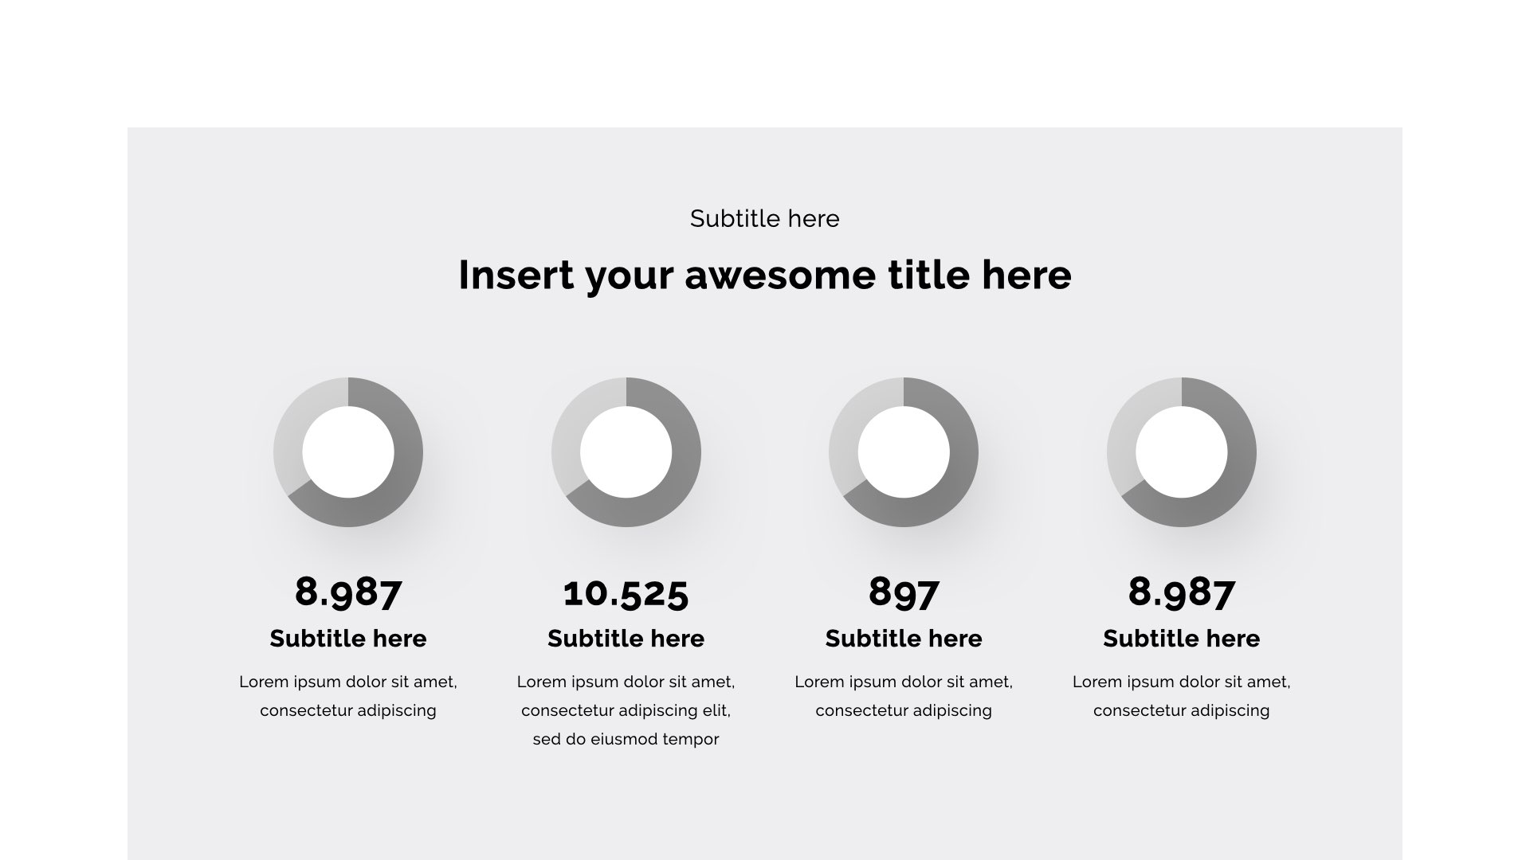Click the last column's Lorem ipsum description
The image size is (1530, 860).
click(x=1181, y=696)
